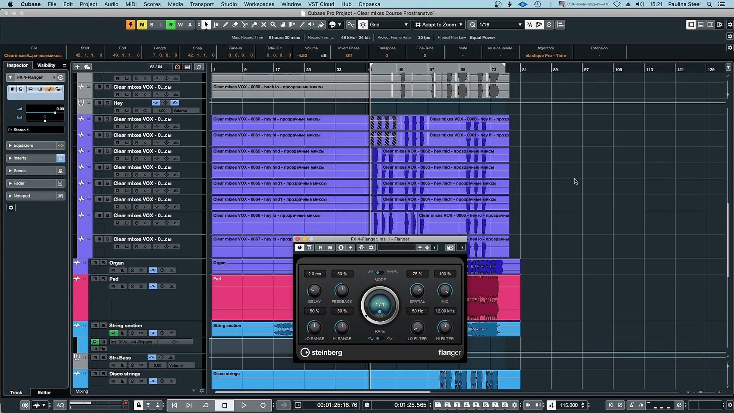Start playback with Play button
Screen dimensions: 734x413
coord(244,405)
